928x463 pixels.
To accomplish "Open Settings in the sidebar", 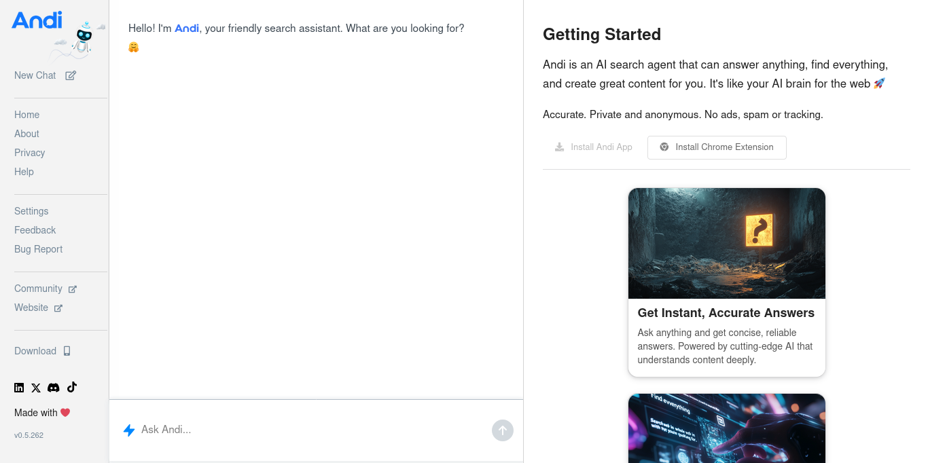I will click(31, 211).
